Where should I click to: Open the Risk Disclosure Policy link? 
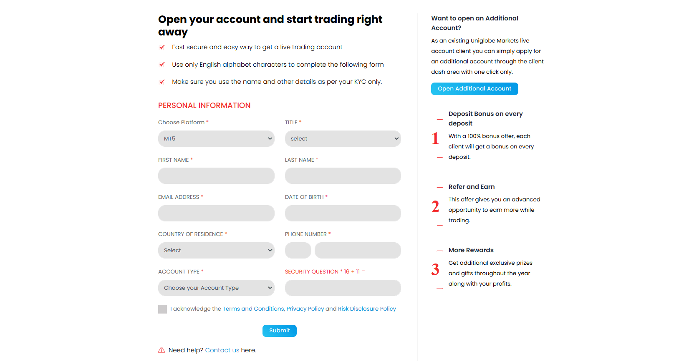(x=367, y=309)
